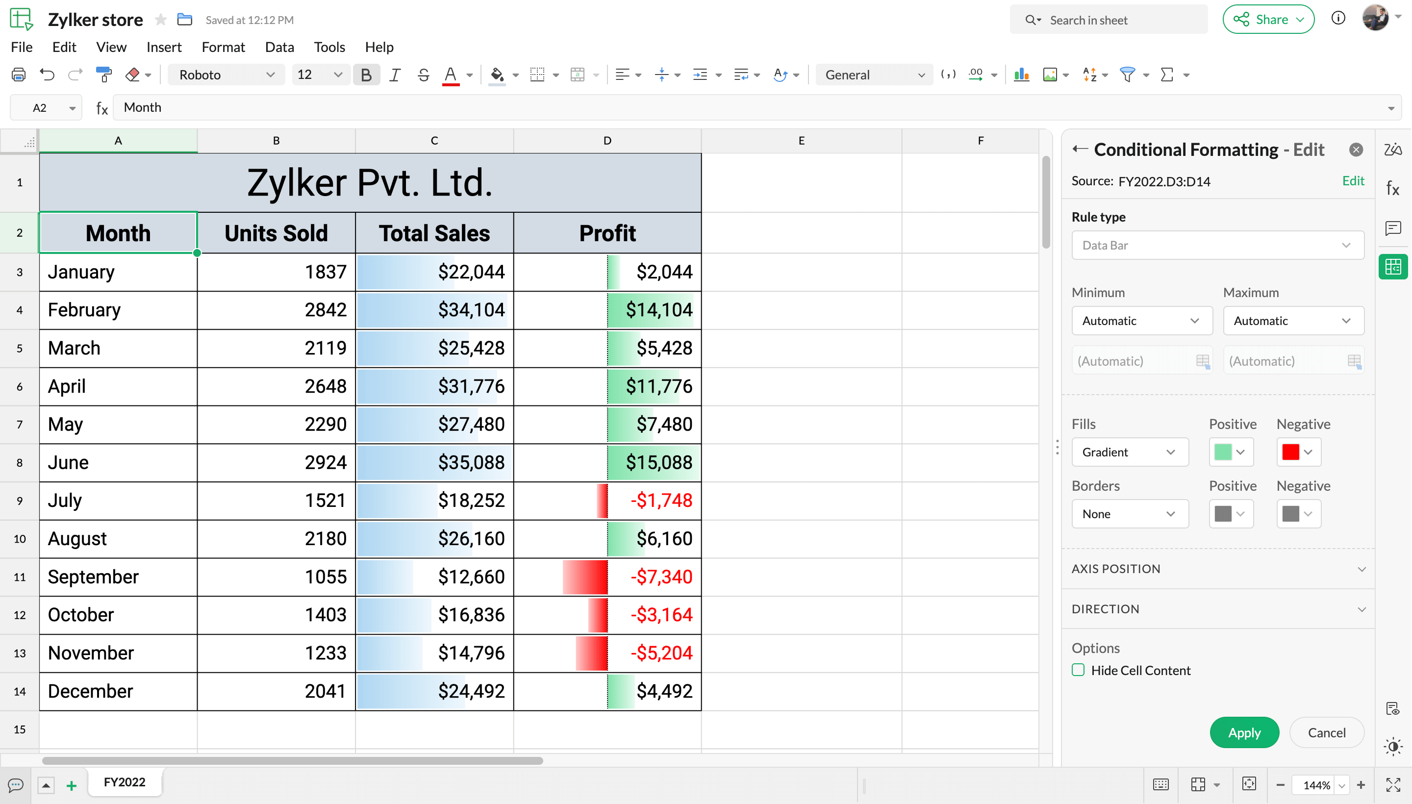
Task: Click the undo arrow icon
Action: [47, 75]
